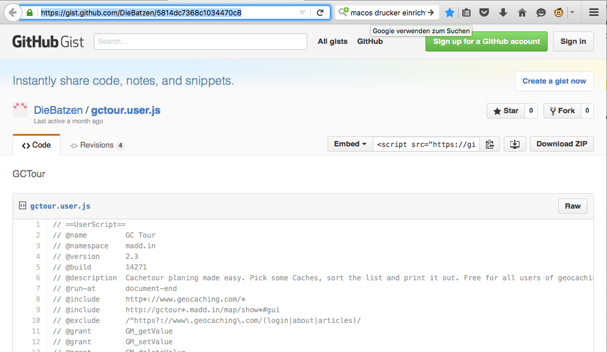The image size is (607, 352).
Task: Click the Greasemonkey monkey icon
Action: tap(558, 12)
